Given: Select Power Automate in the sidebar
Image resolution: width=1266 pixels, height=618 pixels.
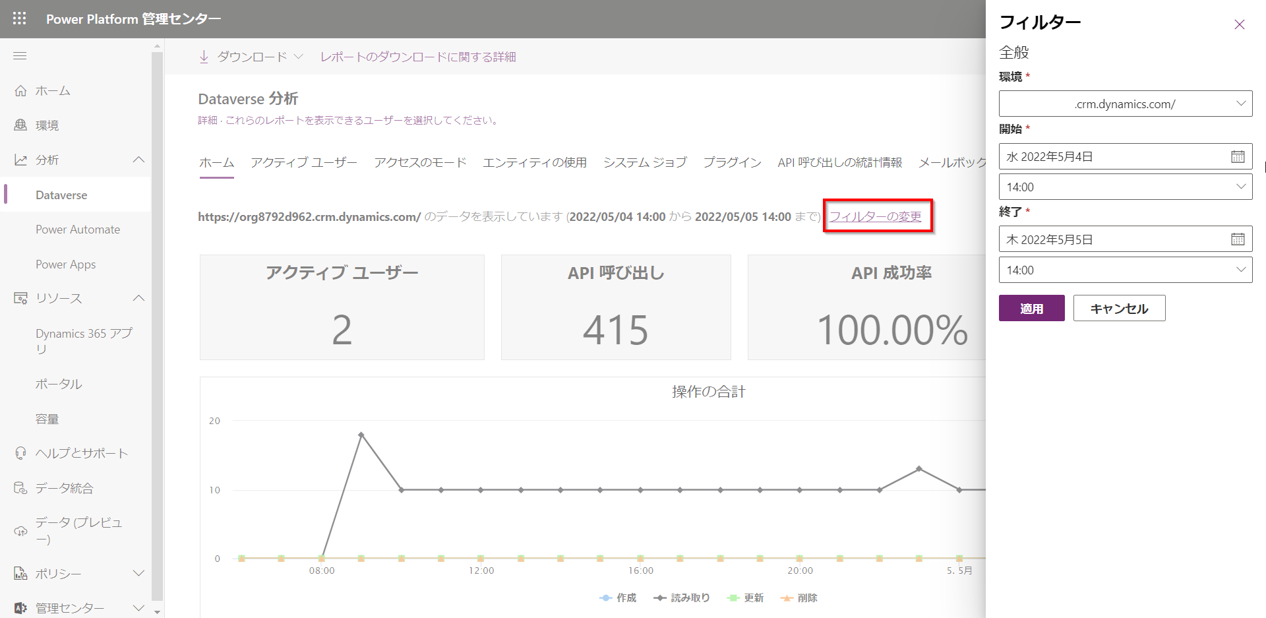Looking at the screenshot, I should pyautogui.click(x=77, y=230).
